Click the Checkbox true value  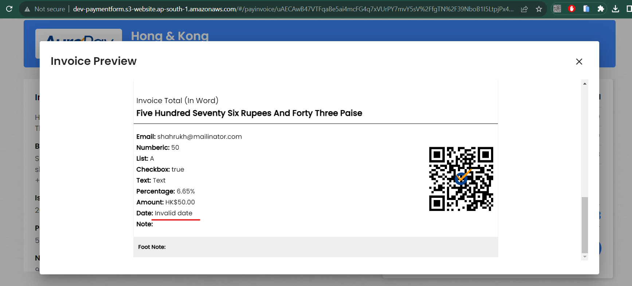(178, 169)
